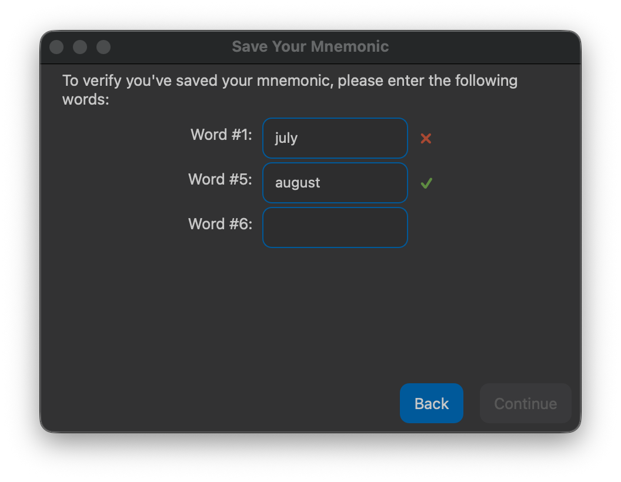
Task: Click the "Word #5:" label text
Action: (x=220, y=179)
